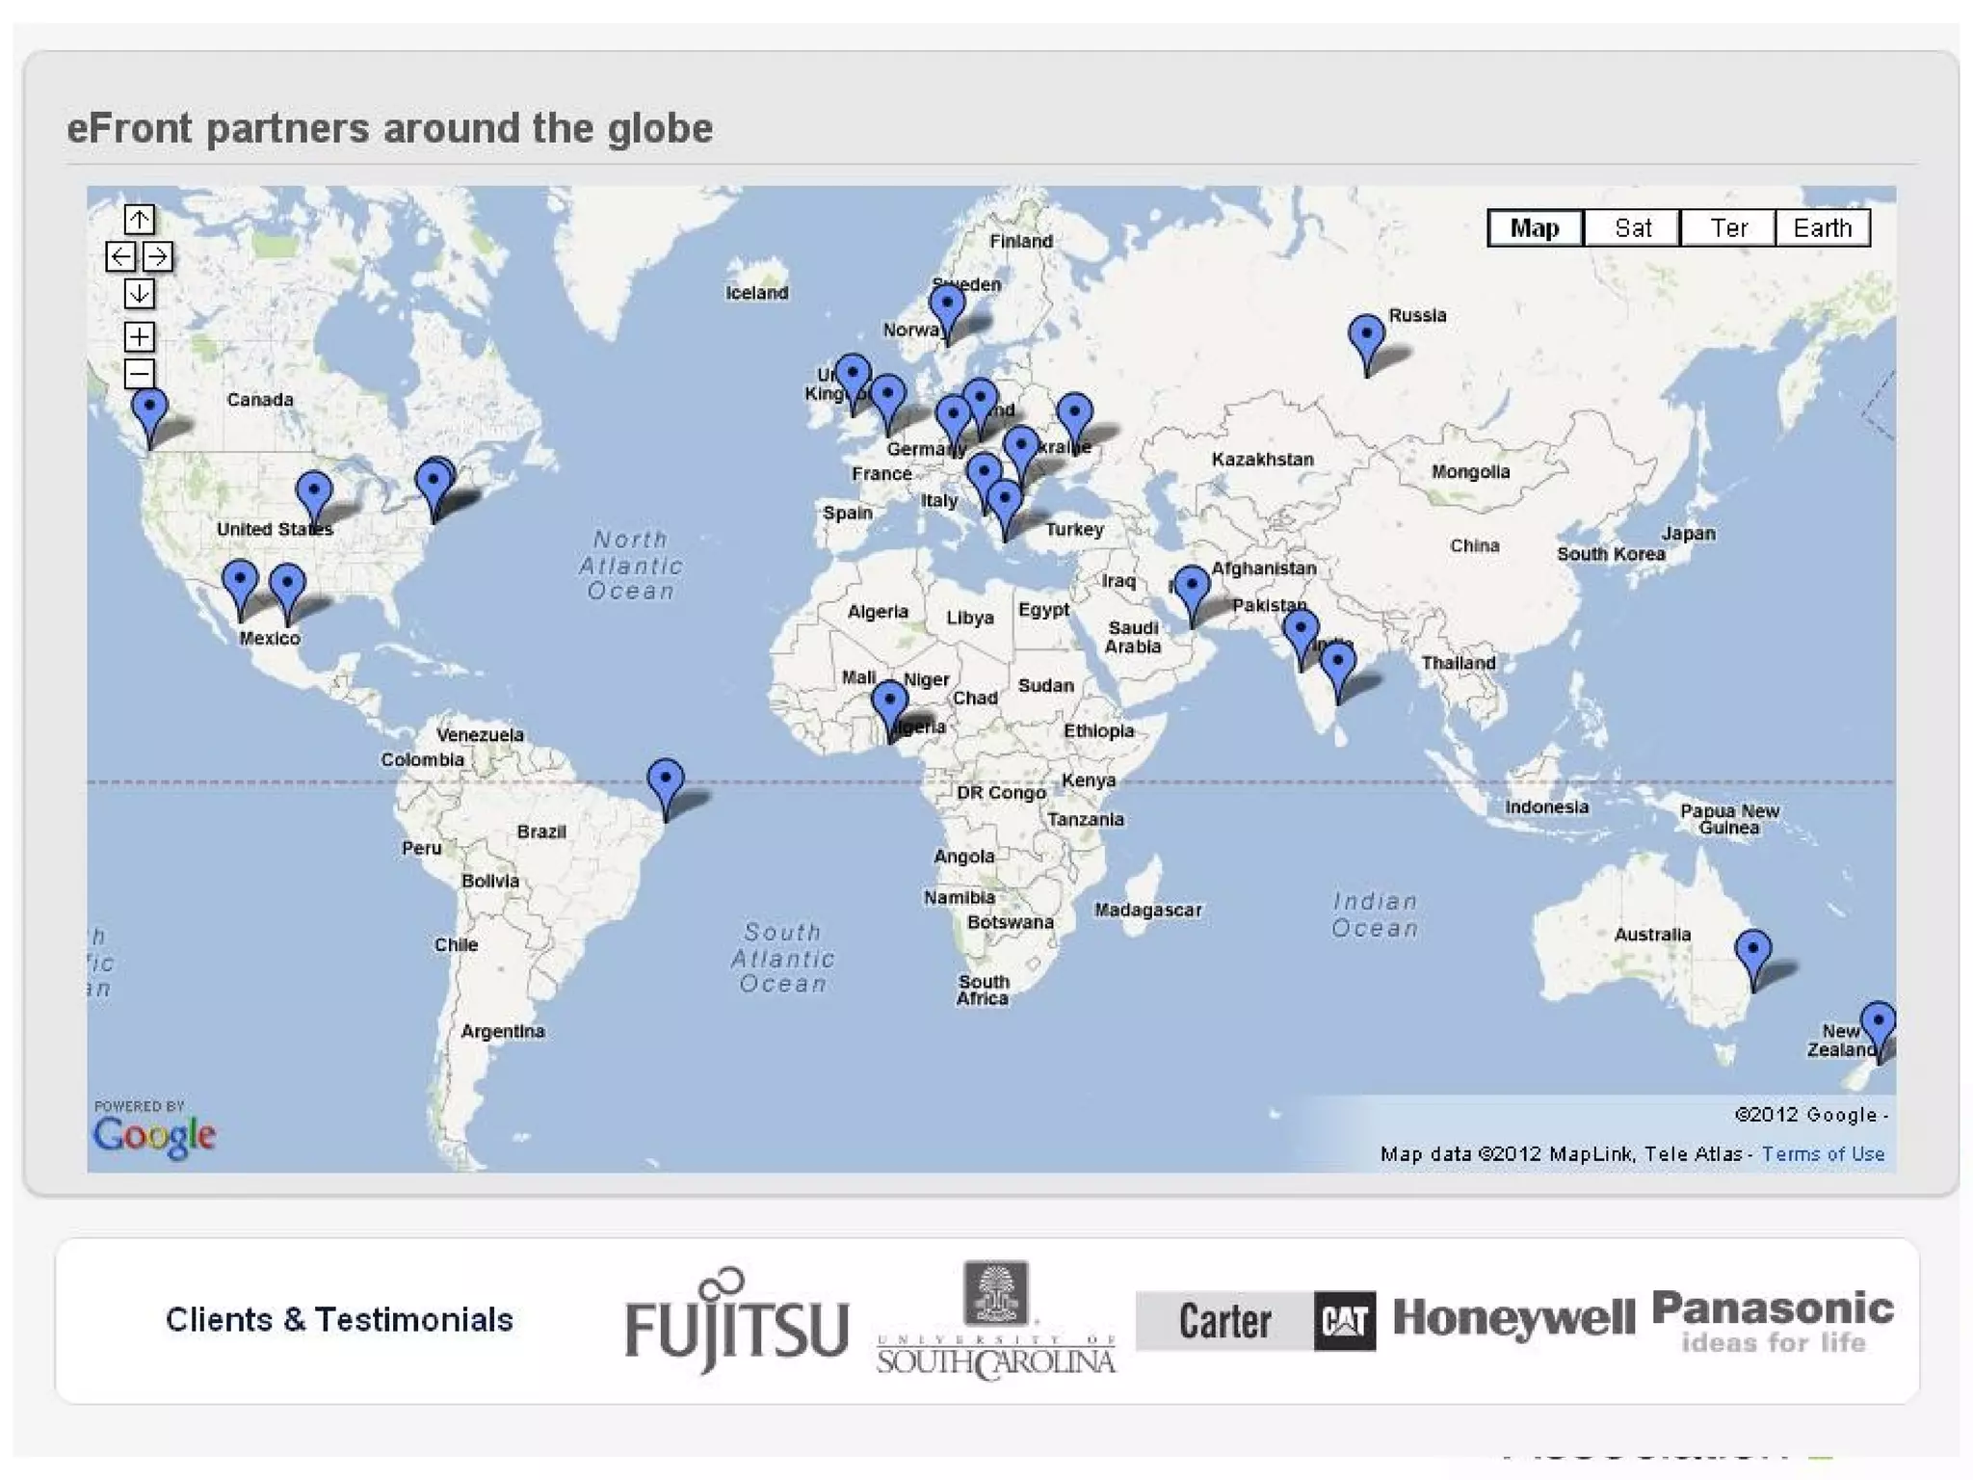Click the Fujitsu client logo

click(x=737, y=1321)
